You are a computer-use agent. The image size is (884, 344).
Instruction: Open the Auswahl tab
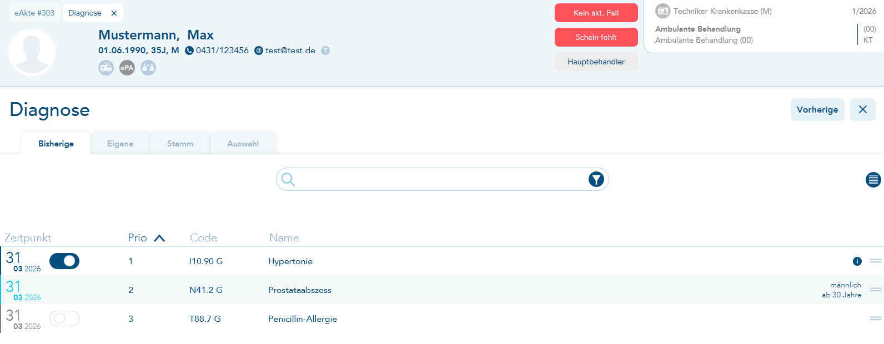point(243,144)
